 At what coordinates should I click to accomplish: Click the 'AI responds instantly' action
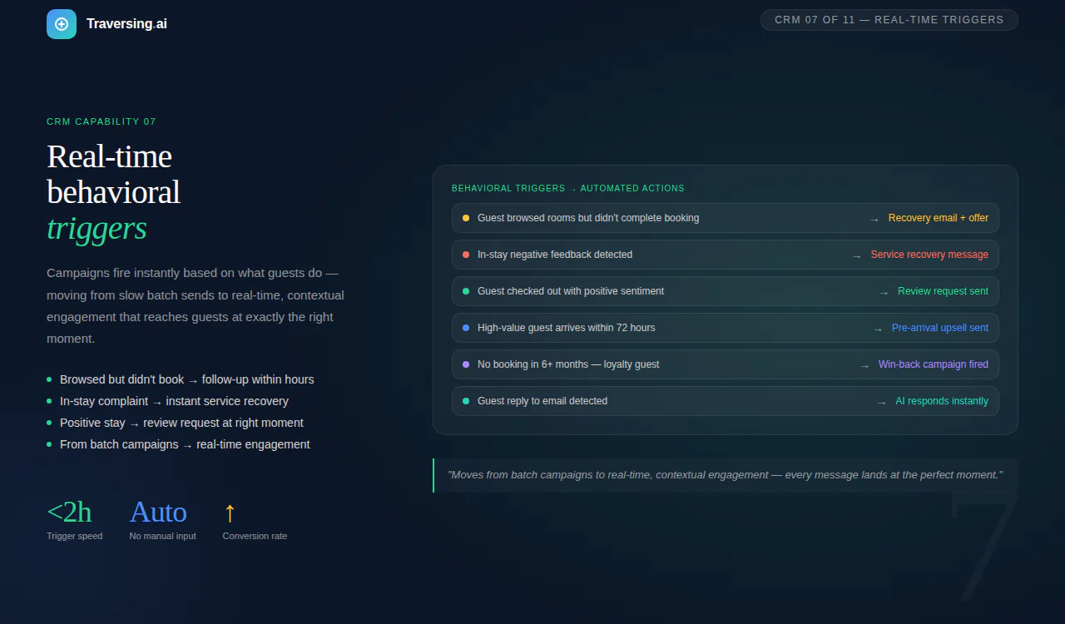point(942,401)
